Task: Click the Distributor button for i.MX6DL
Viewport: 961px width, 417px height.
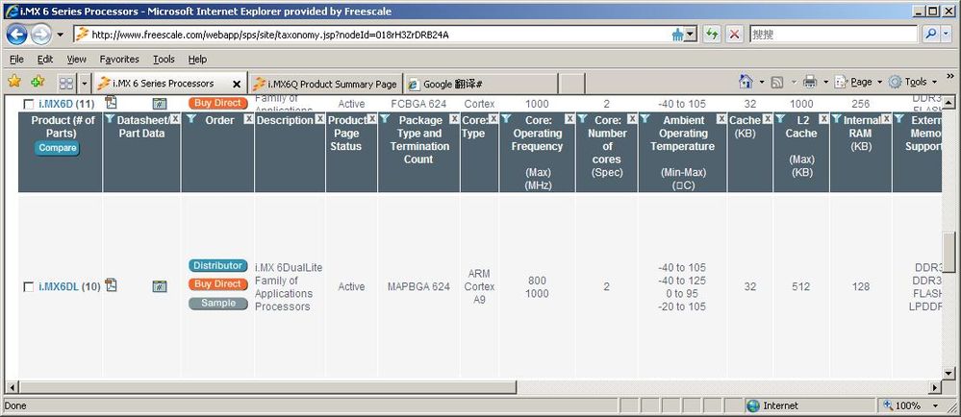Action: 218,266
